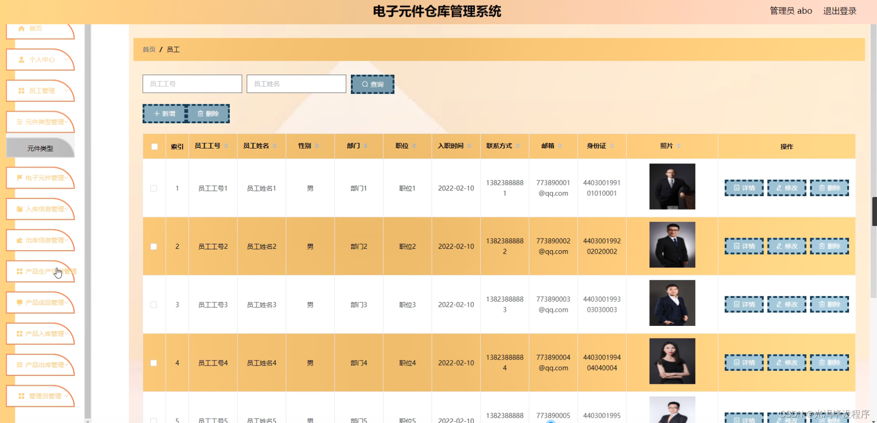877x423 pixels.
Task: Select the 电子元件管理 flag icon
Action: 19,178
